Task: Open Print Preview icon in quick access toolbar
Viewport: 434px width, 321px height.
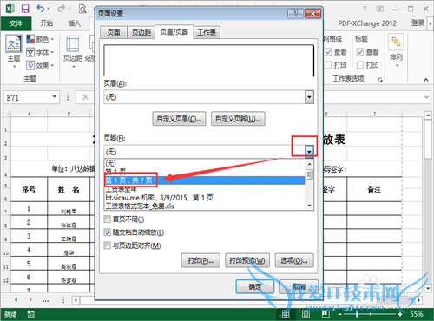Action: pos(82,9)
